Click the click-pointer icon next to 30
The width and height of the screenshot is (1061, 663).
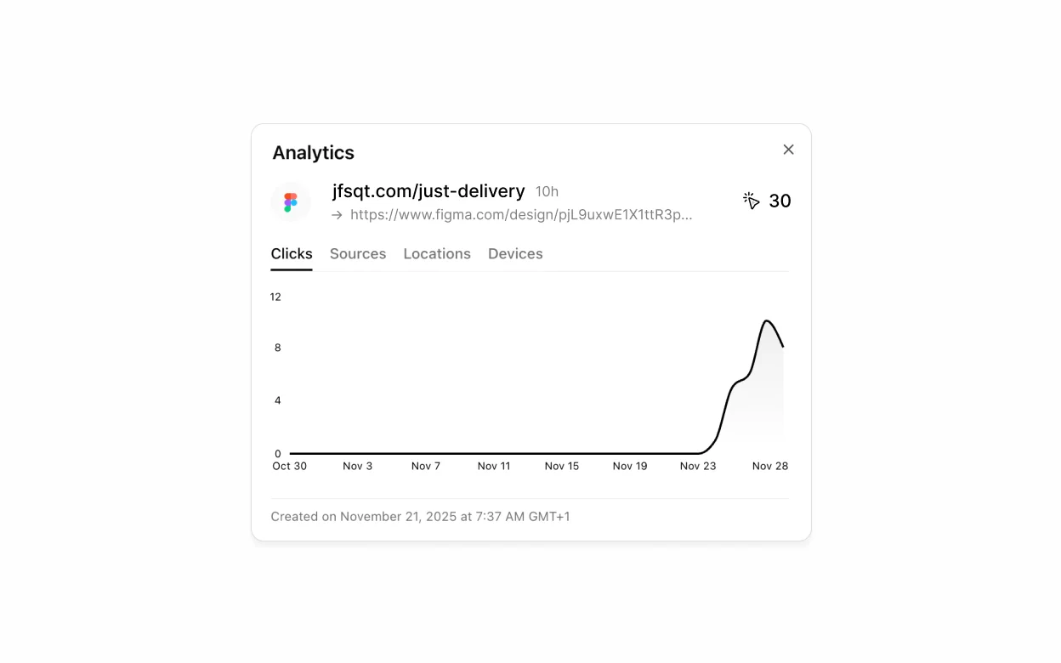(x=751, y=201)
